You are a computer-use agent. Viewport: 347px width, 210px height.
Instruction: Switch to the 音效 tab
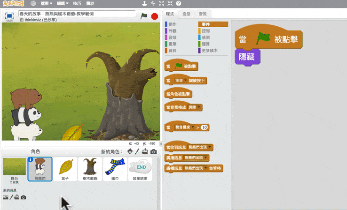pyautogui.click(x=203, y=14)
